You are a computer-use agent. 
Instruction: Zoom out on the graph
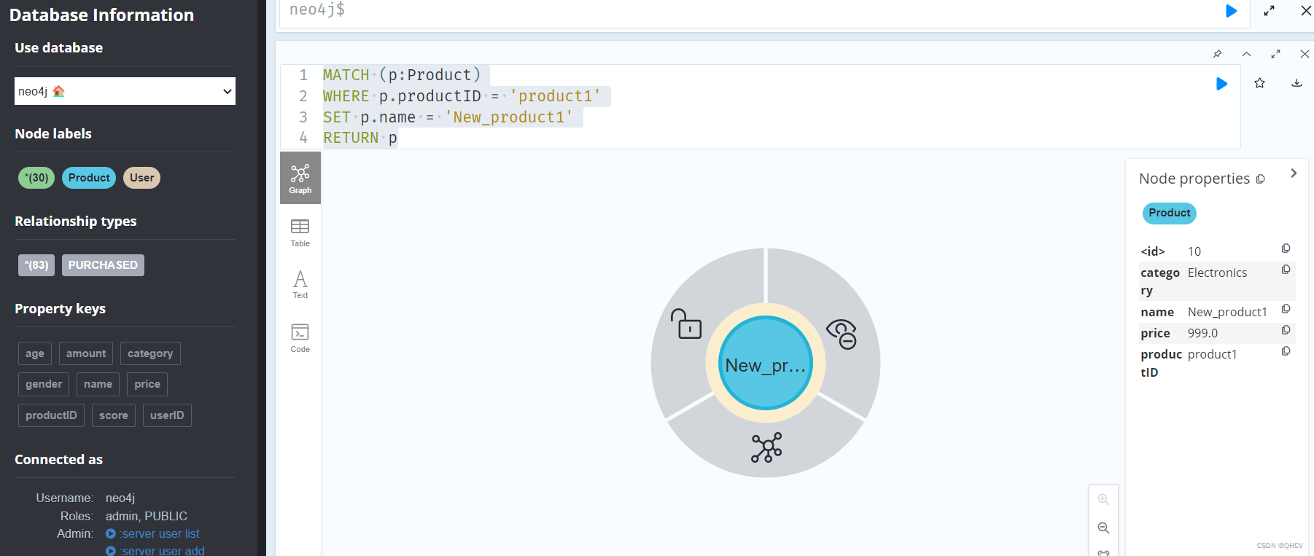(x=1103, y=528)
